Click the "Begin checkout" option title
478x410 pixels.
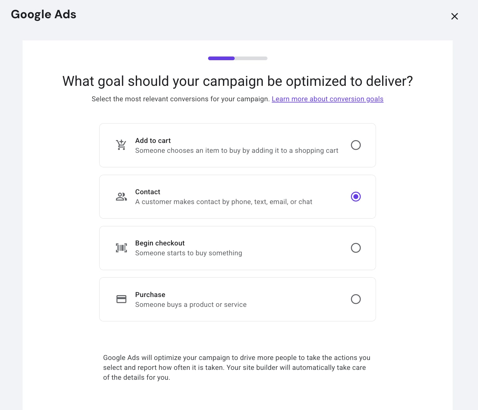click(x=160, y=243)
